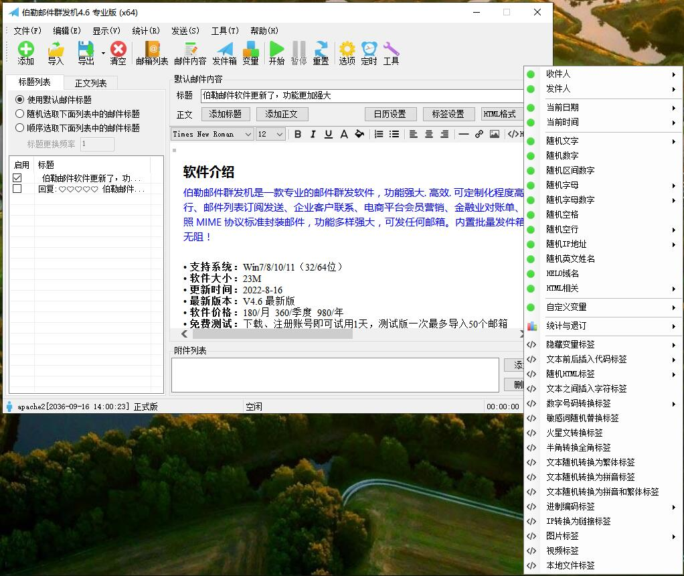This screenshot has width=684, height=576.
Task: Expand the 自定义变量 submenu
Action: pos(603,307)
